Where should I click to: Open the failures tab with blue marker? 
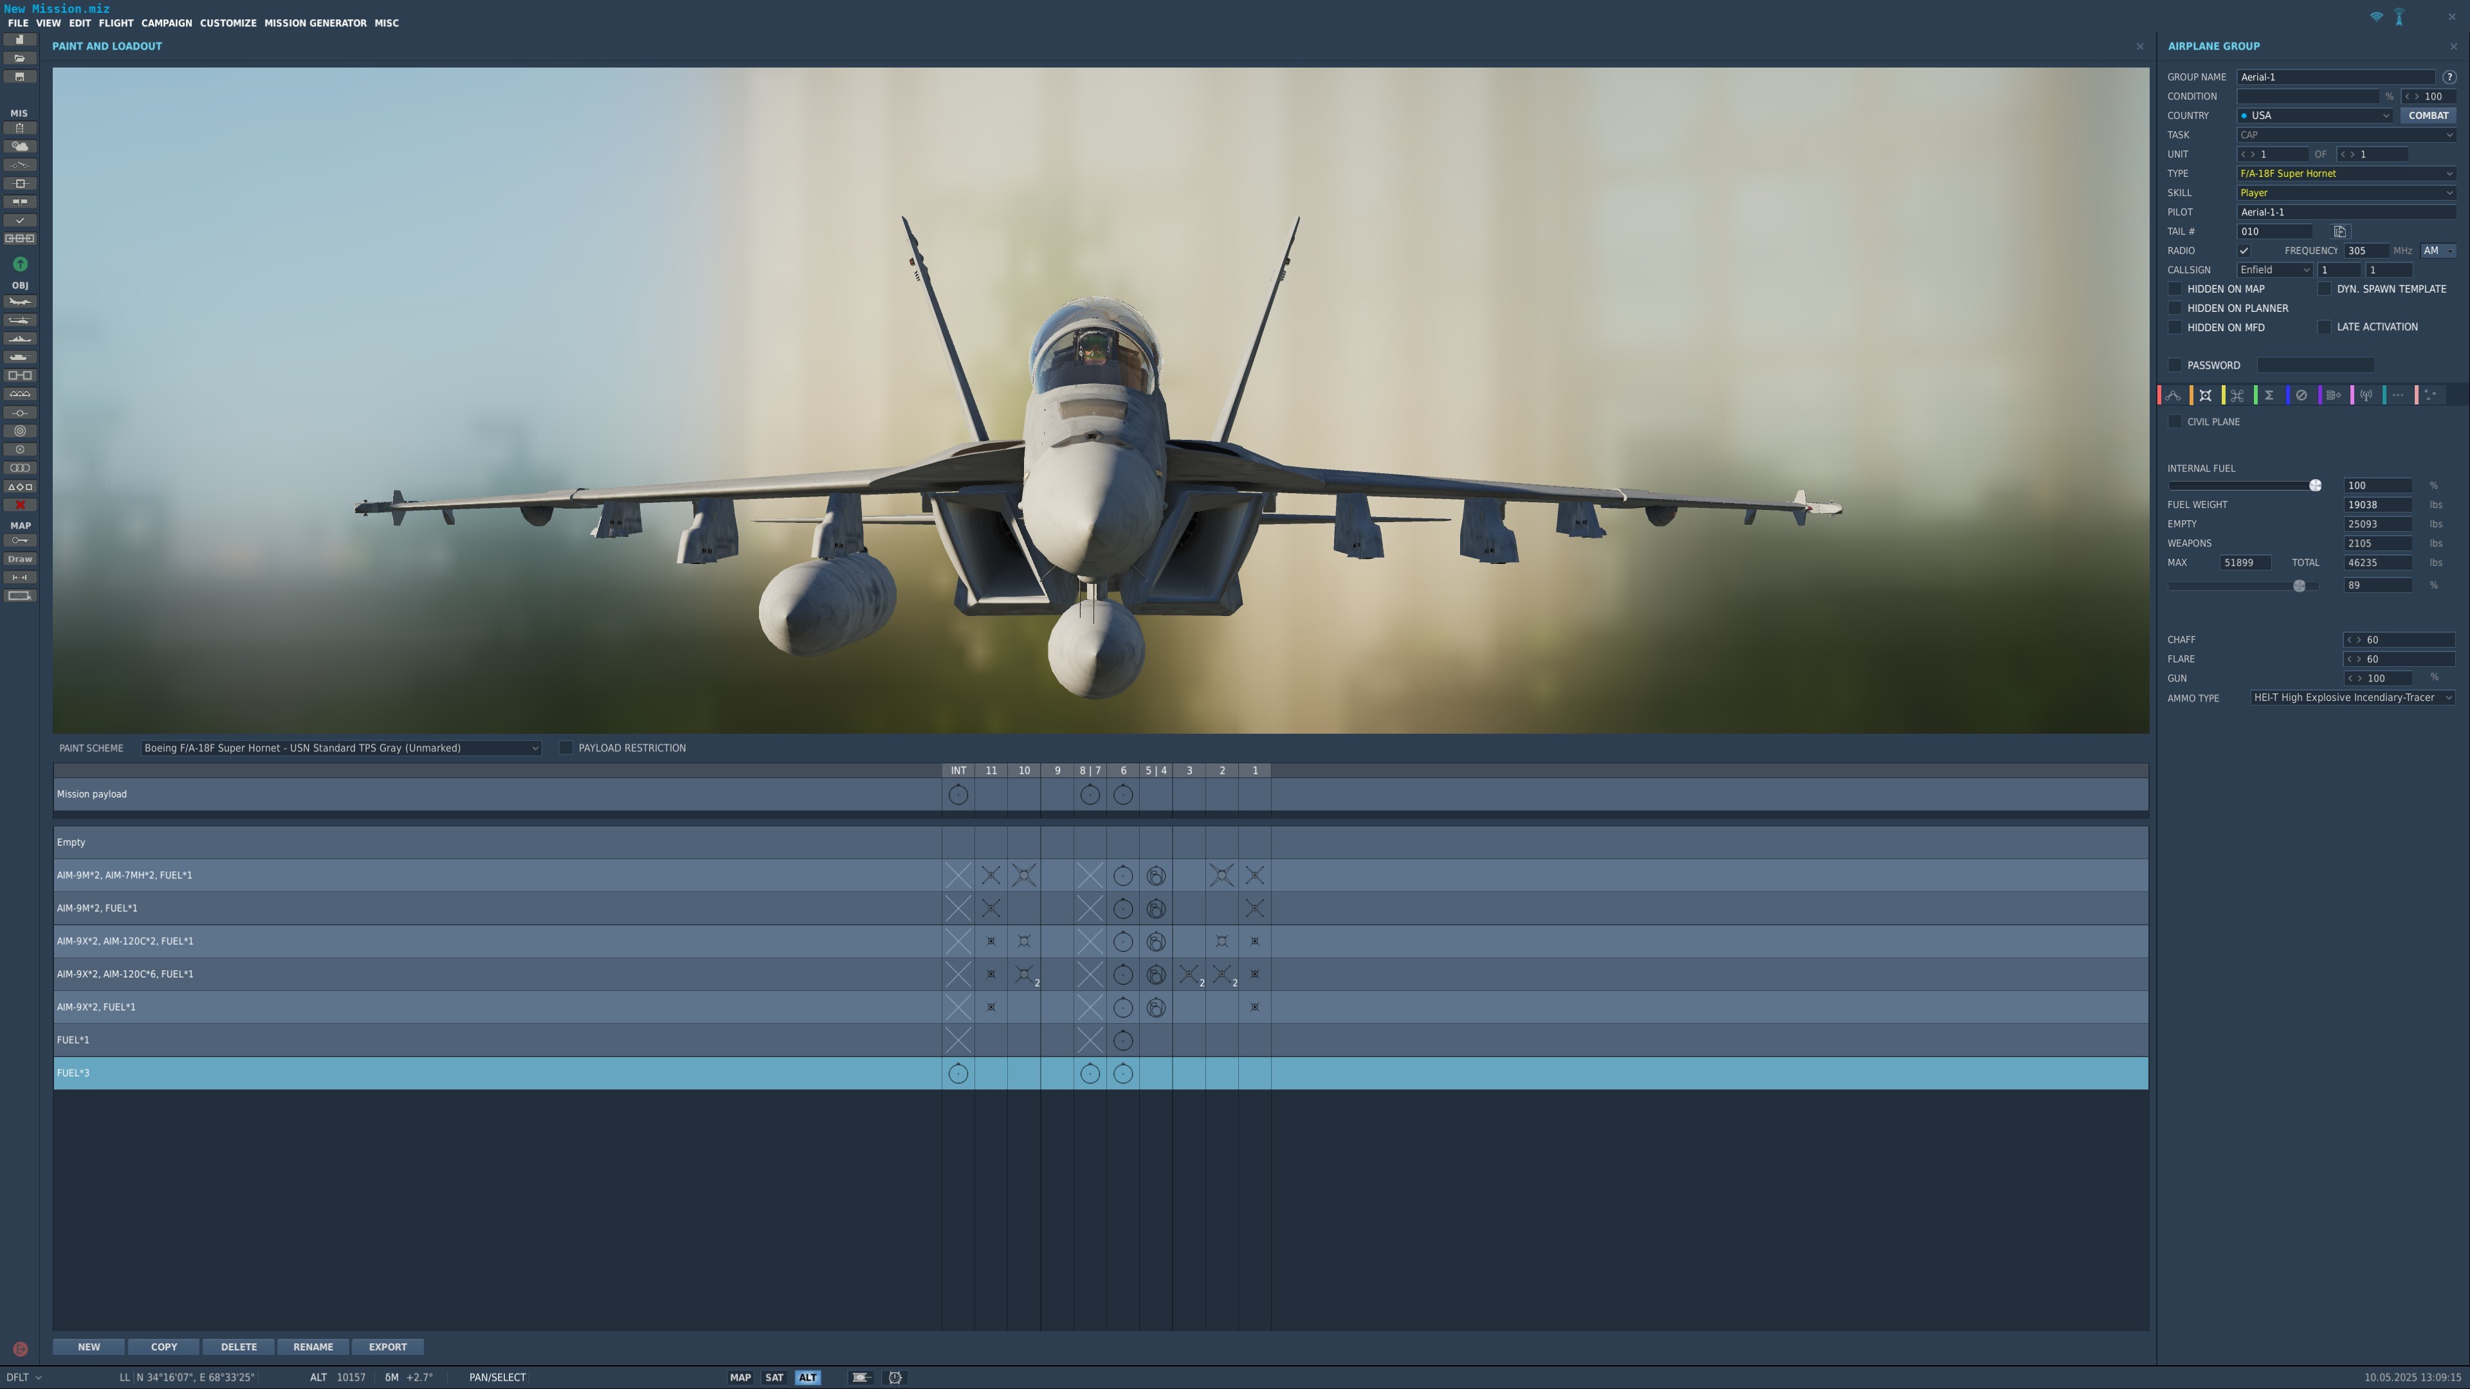(x=2301, y=395)
